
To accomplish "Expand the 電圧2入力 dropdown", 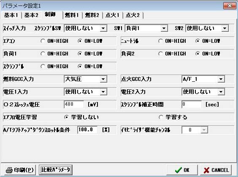I will [x=203, y=92].
